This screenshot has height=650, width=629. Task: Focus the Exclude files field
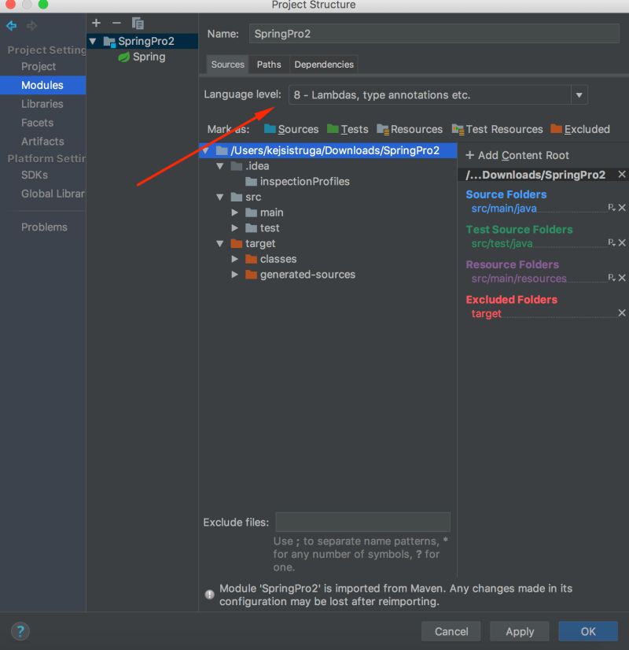click(362, 522)
